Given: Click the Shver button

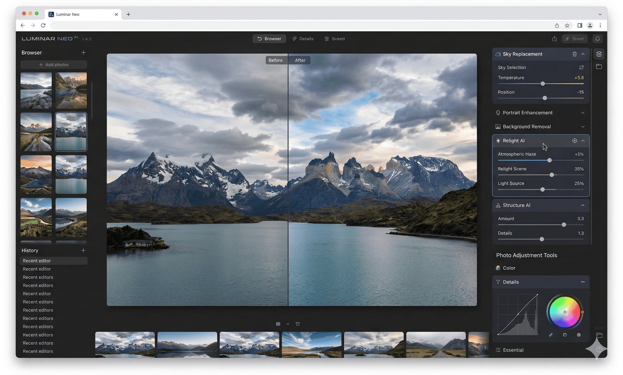Looking at the screenshot, I should [575, 39].
